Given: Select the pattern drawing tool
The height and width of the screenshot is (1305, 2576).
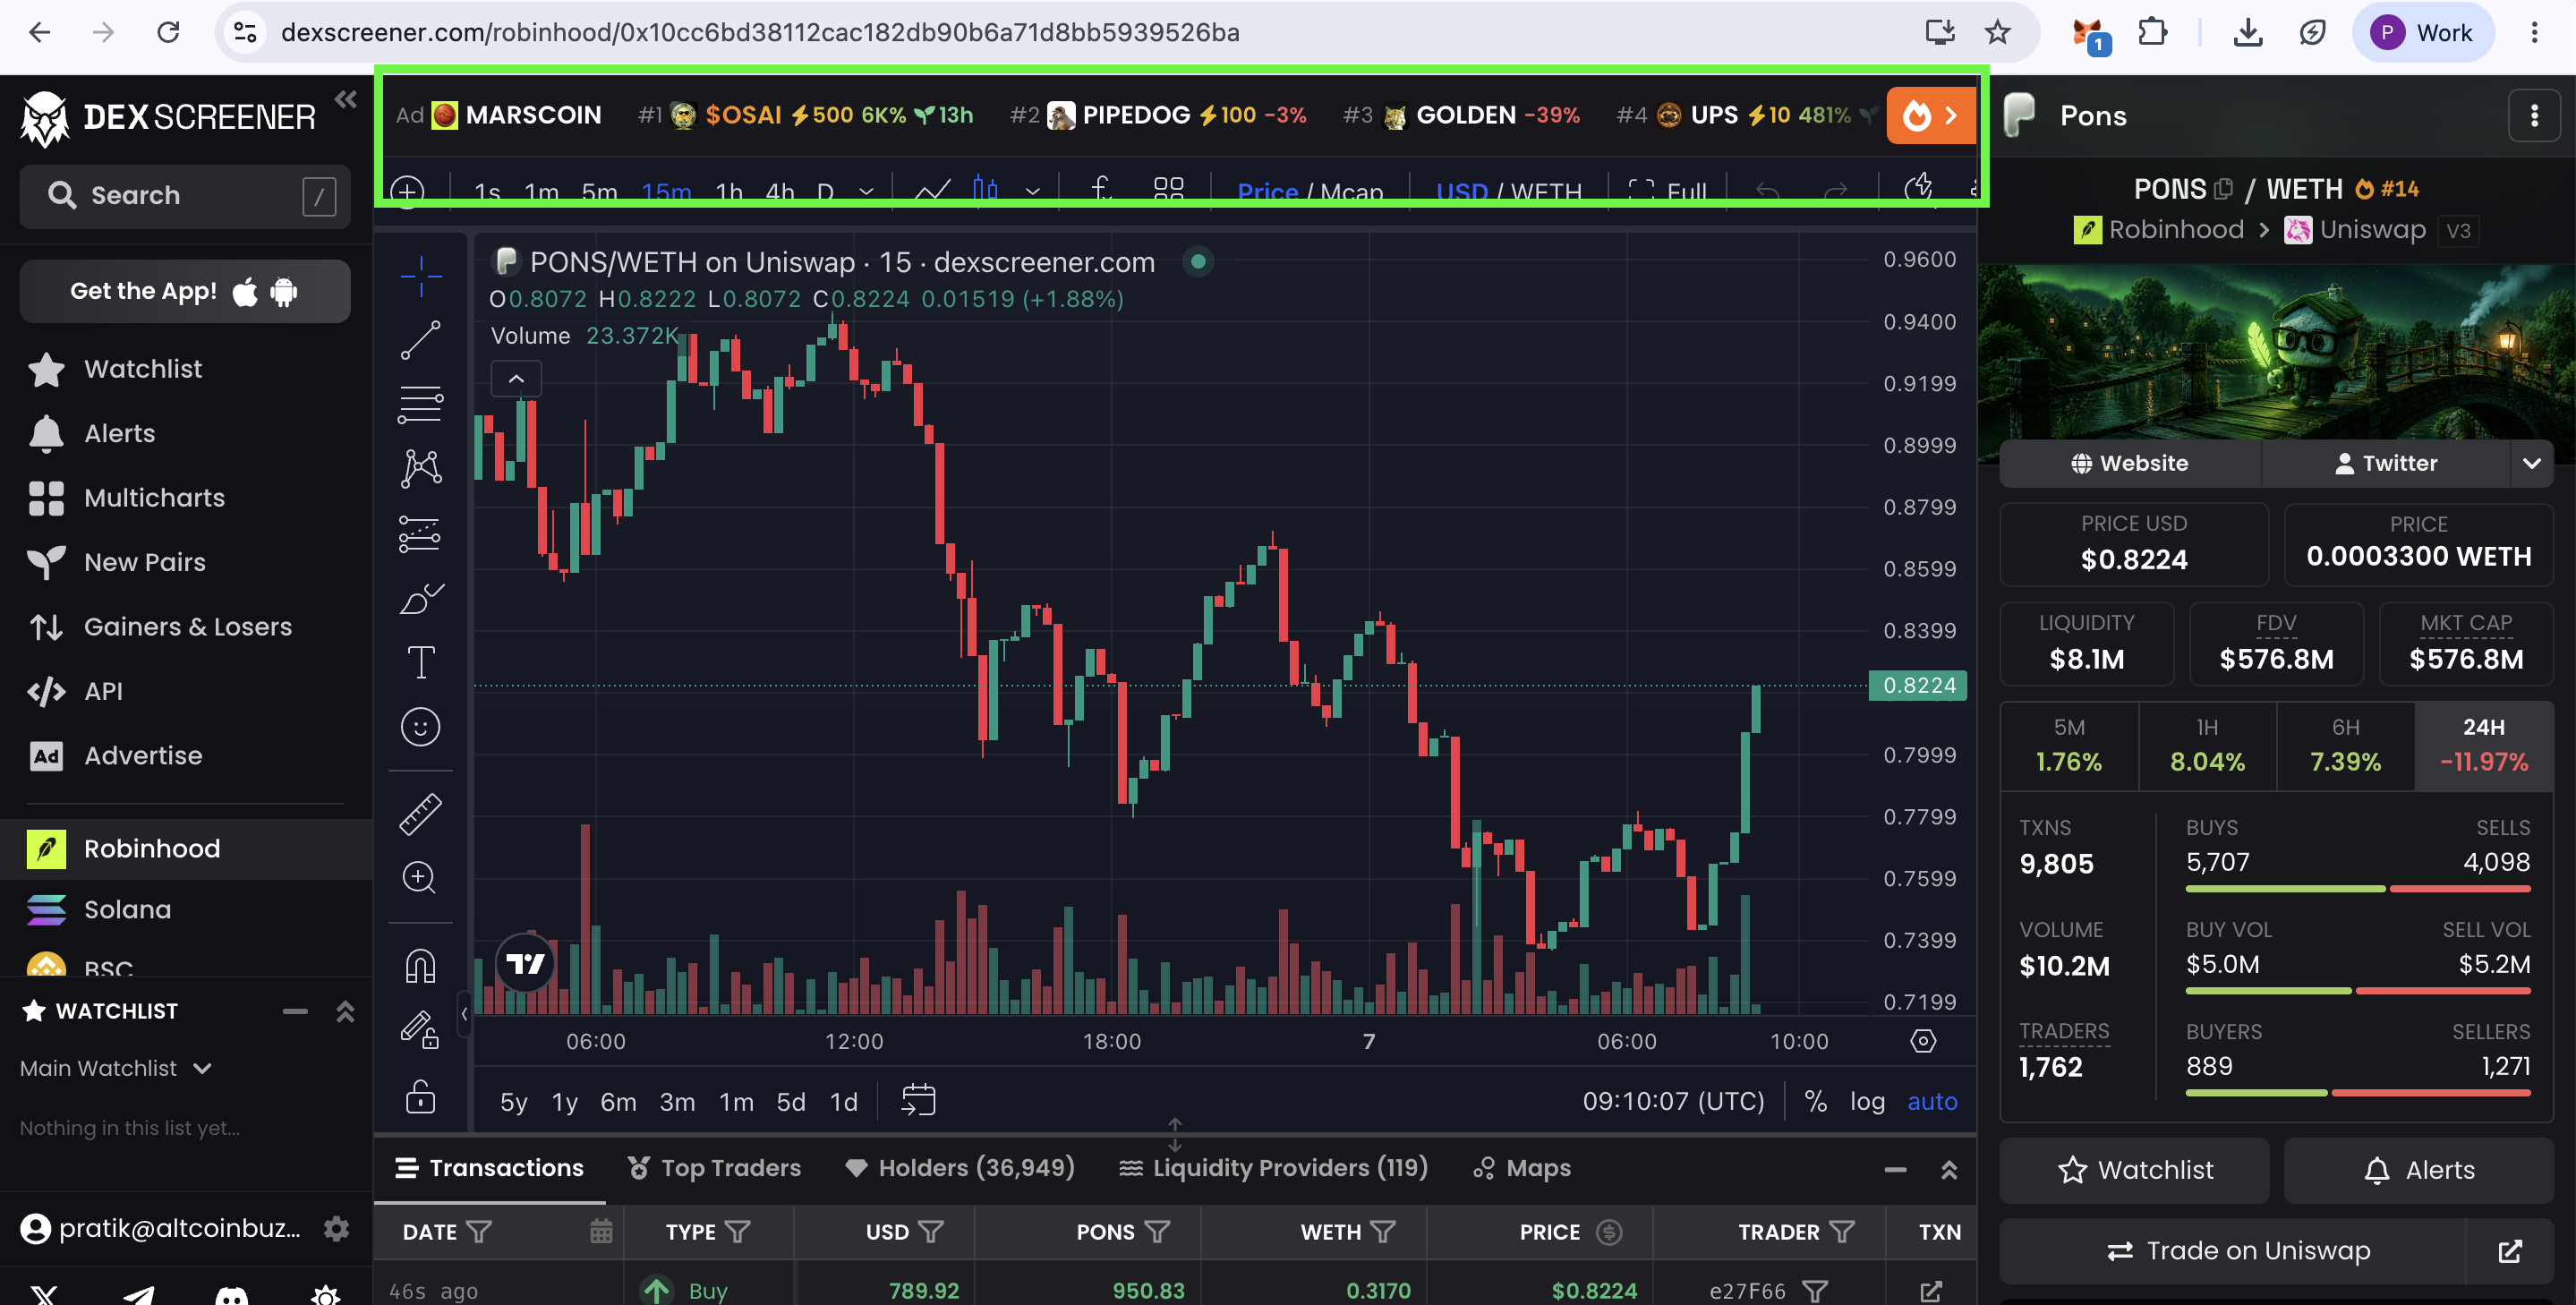Looking at the screenshot, I should pyautogui.click(x=421, y=468).
